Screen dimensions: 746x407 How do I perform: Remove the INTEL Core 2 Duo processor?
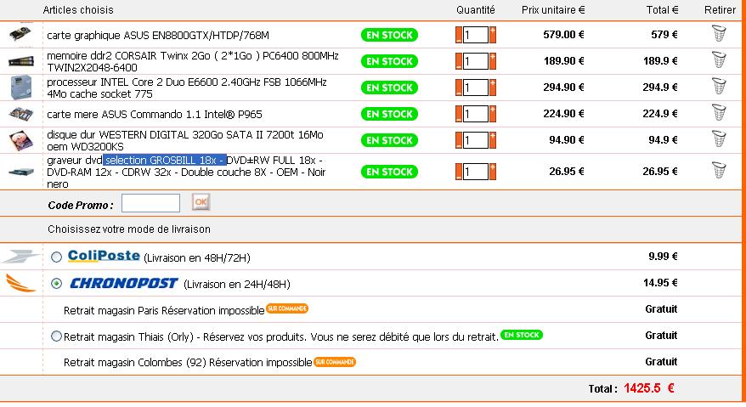pos(719,87)
